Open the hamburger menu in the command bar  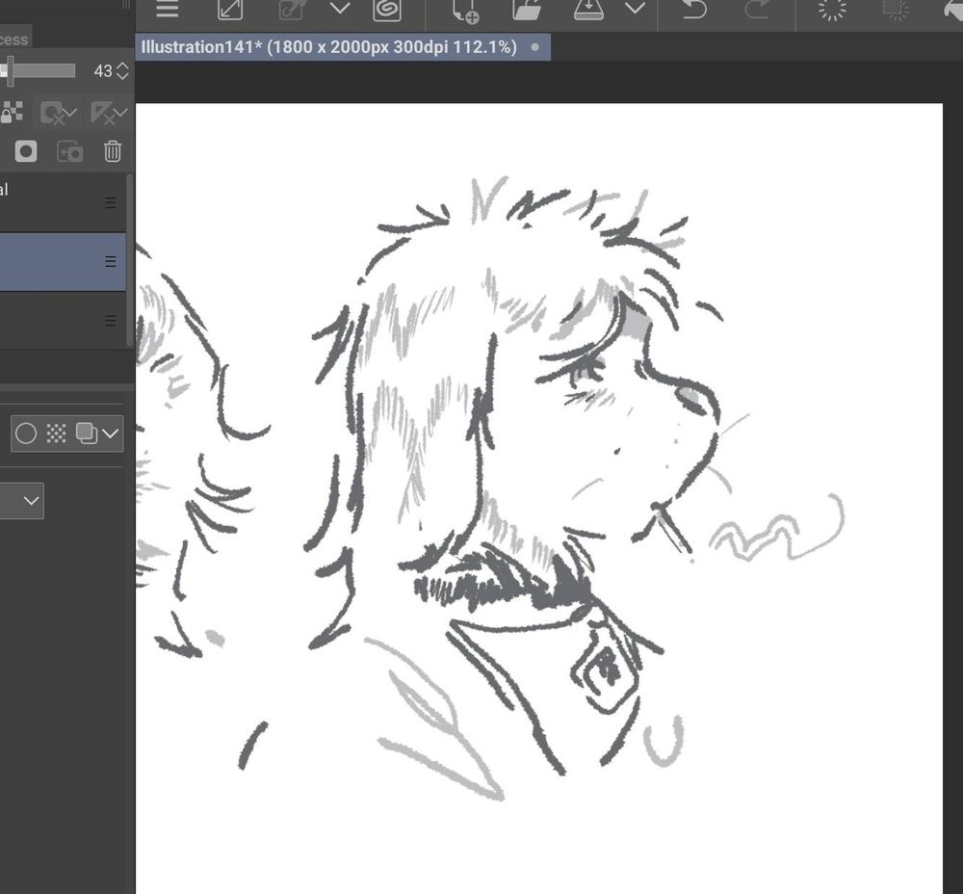click(167, 10)
